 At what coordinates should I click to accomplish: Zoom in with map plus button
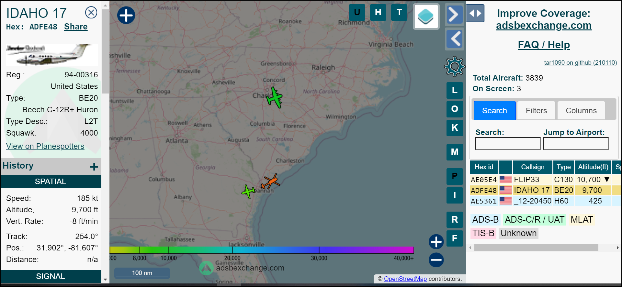(x=436, y=242)
